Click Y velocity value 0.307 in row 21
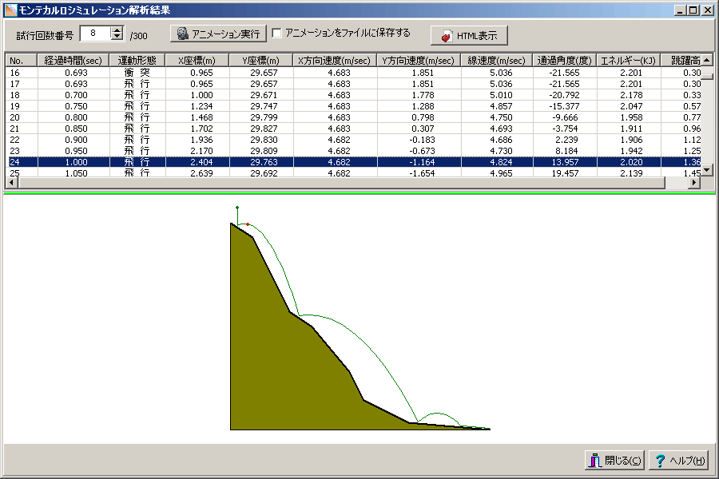Image resolution: width=719 pixels, height=479 pixels. pos(423,129)
